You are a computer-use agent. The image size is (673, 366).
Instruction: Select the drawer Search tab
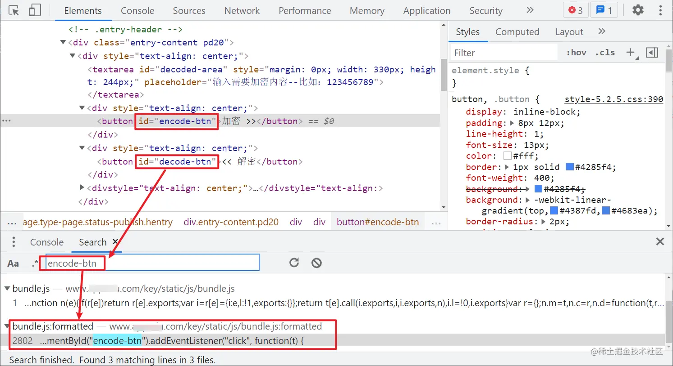[92, 242]
